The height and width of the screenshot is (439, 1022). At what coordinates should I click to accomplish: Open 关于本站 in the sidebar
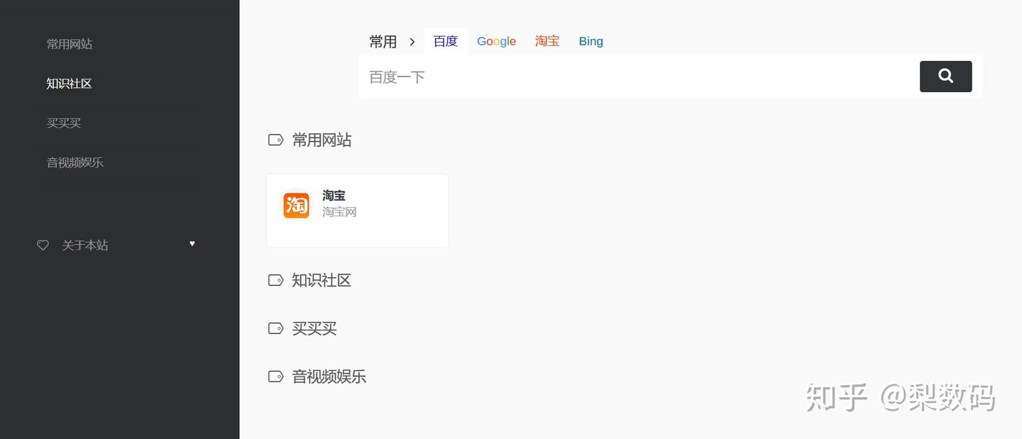tap(85, 245)
